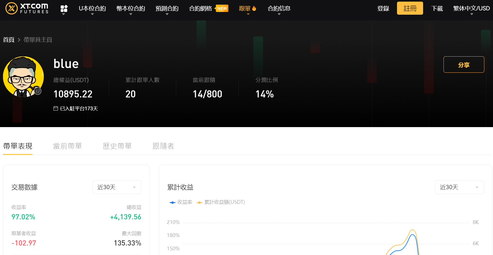Expand the 幣本位合約 menu
The image size is (493, 255).
(131, 8)
